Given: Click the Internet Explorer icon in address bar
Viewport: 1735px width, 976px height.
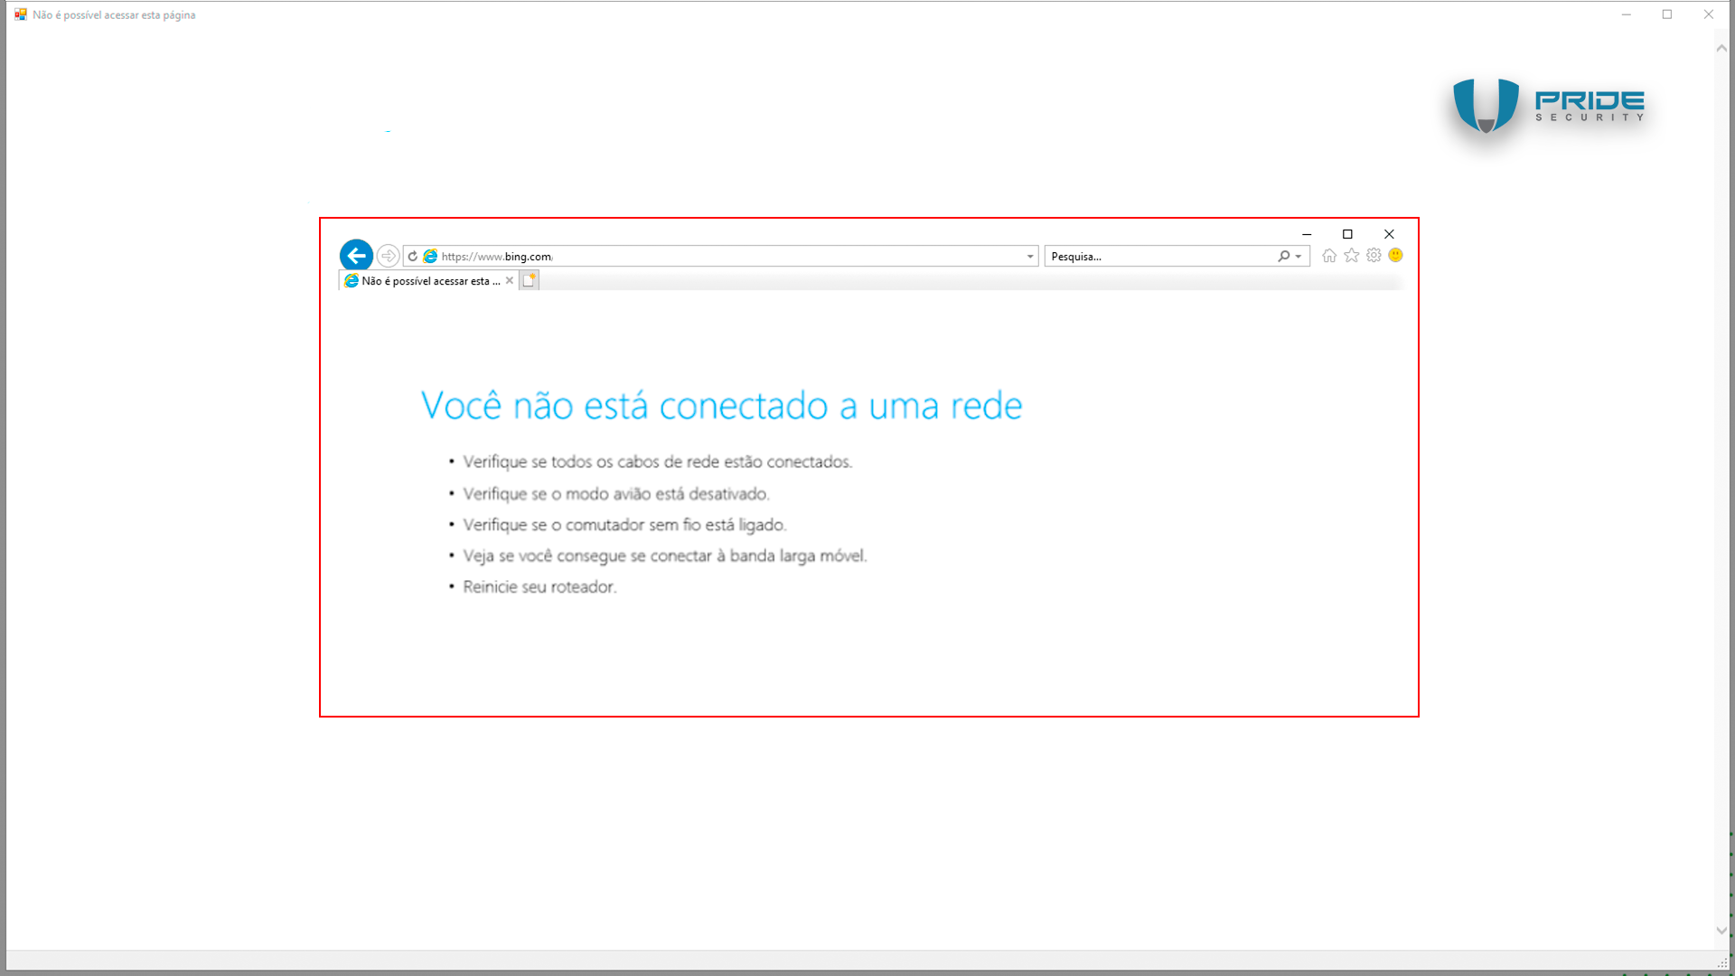Looking at the screenshot, I should [x=430, y=257].
